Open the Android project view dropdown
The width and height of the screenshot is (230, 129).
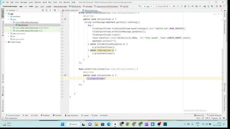tap(12, 10)
